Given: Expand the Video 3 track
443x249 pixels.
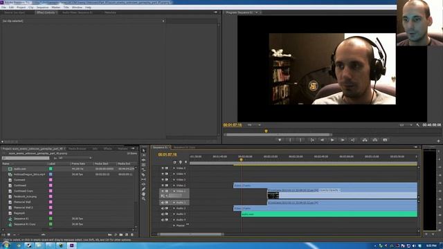Looking at the screenshot, I should 174,180.
